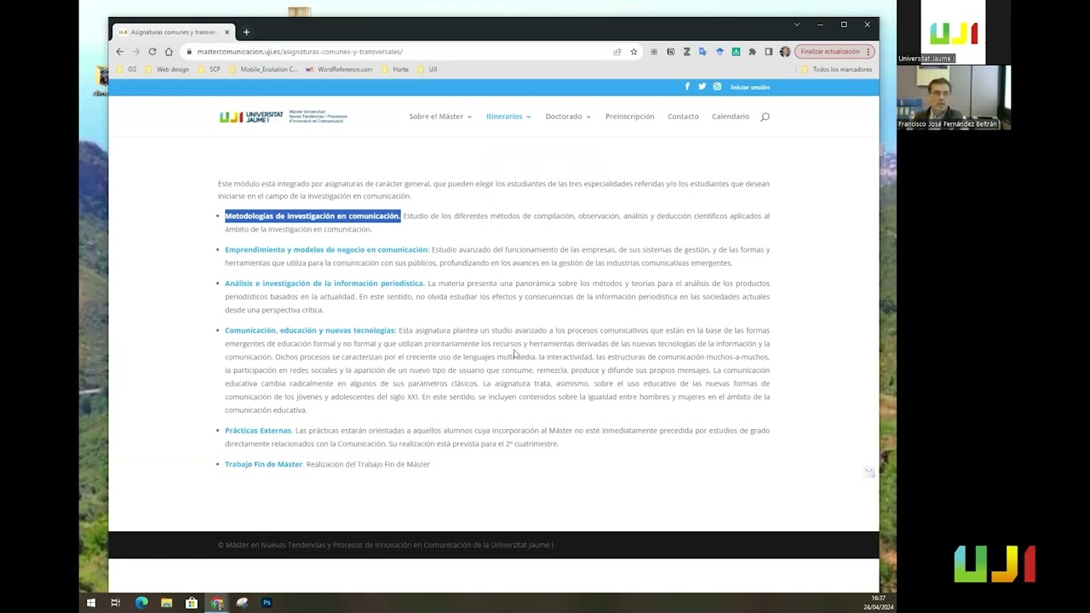This screenshot has height=613, width=1090.
Task: Open the Instagram social icon
Action: point(717,87)
